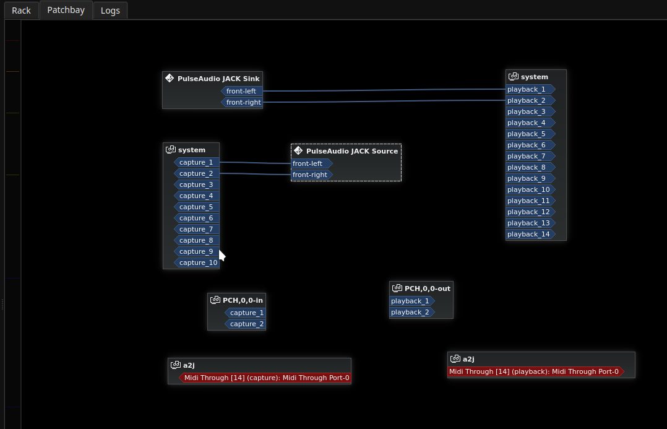
Task: Click hardware icon of system capture box
Action: pos(171,149)
